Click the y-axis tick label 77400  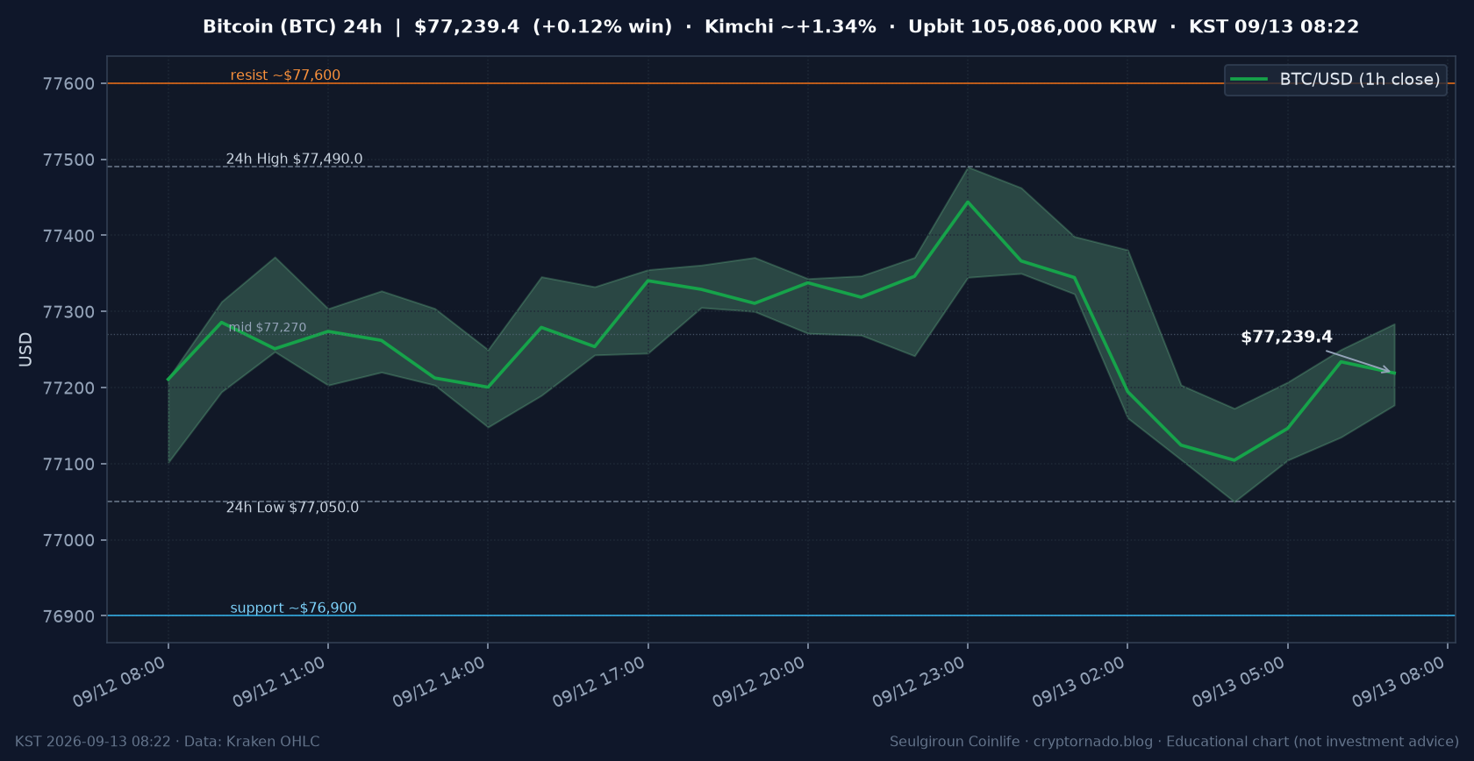click(68, 236)
